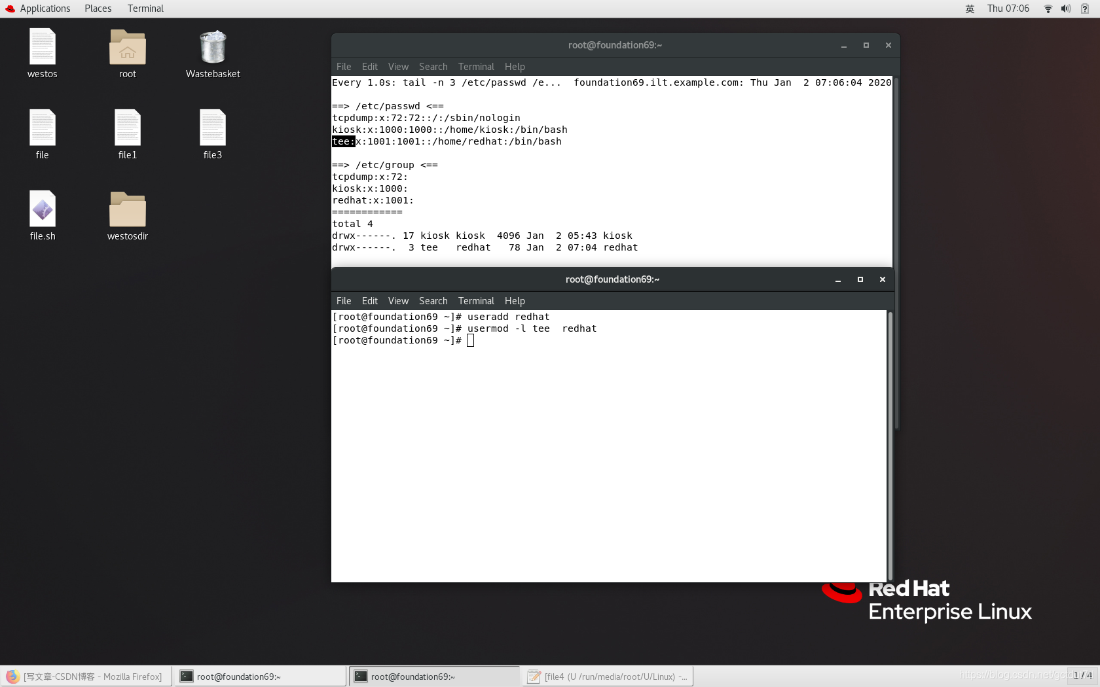Click the front terminal prompt cursor
Screen dimensions: 1100x687
click(x=470, y=340)
